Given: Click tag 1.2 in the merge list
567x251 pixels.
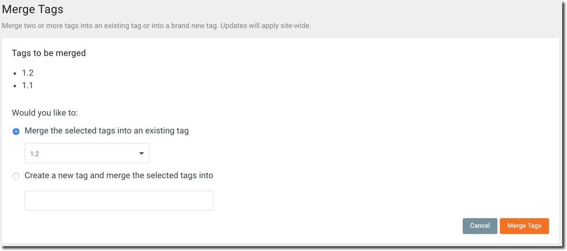Looking at the screenshot, I should [28, 73].
